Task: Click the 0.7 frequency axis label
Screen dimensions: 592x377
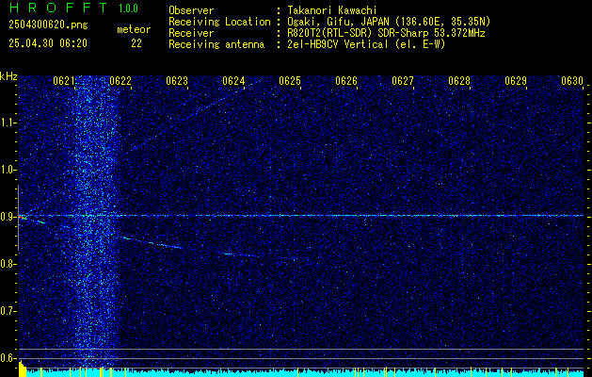Action: [8, 311]
